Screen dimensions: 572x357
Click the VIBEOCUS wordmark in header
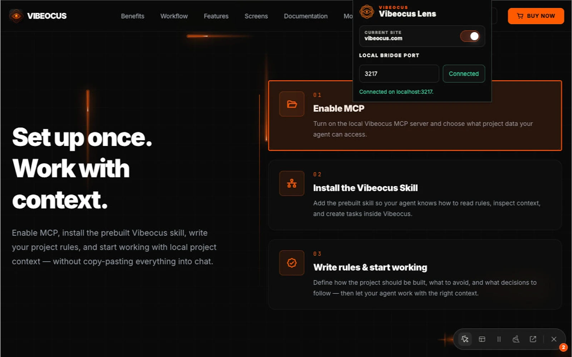point(47,16)
